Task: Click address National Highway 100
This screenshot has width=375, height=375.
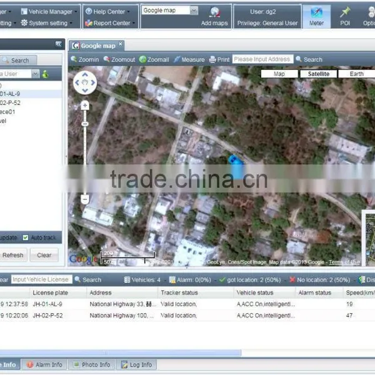Action: 121,316
